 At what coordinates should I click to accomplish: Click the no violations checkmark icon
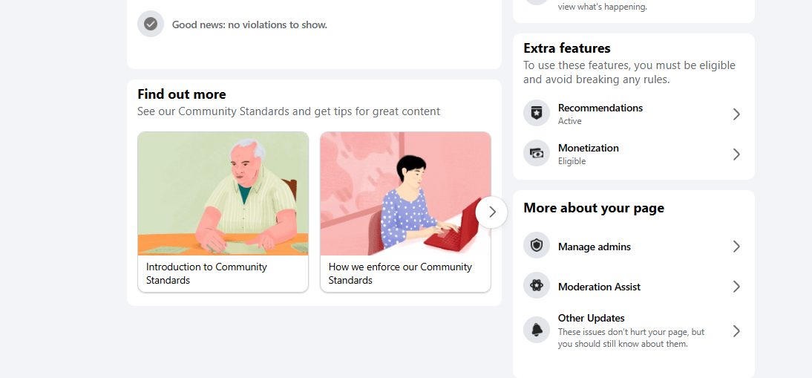tap(151, 24)
